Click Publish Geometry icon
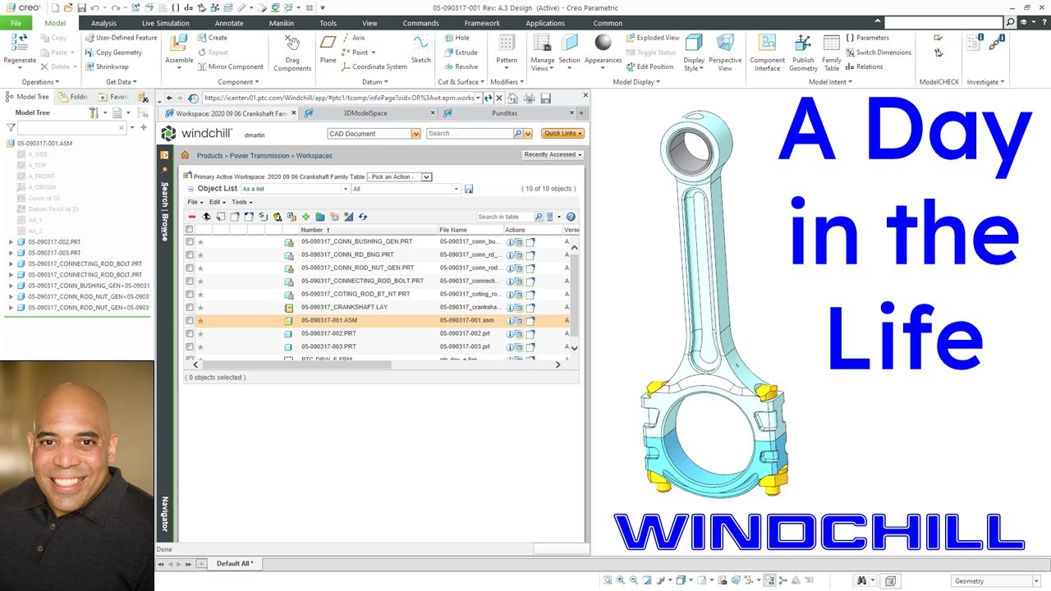The width and height of the screenshot is (1051, 591). 803,44
